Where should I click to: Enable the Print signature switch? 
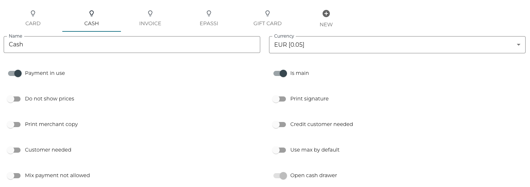(x=279, y=99)
